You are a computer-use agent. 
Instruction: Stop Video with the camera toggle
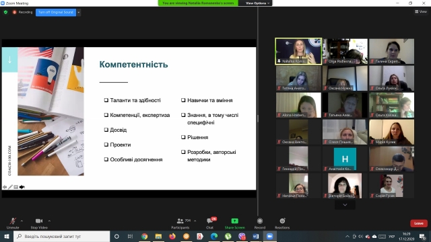click(39, 223)
